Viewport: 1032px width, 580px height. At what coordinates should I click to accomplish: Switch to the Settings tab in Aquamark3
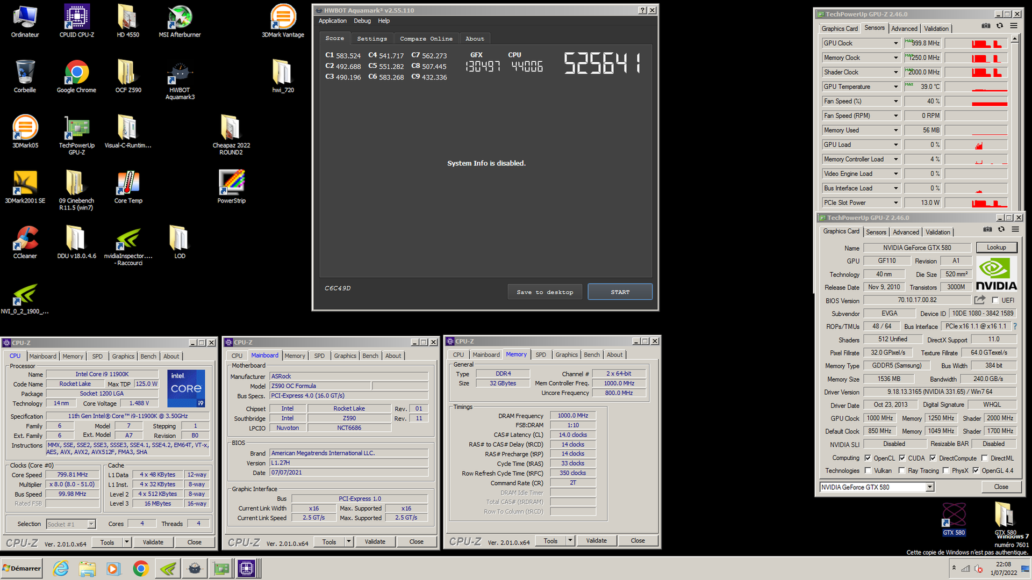pos(372,39)
